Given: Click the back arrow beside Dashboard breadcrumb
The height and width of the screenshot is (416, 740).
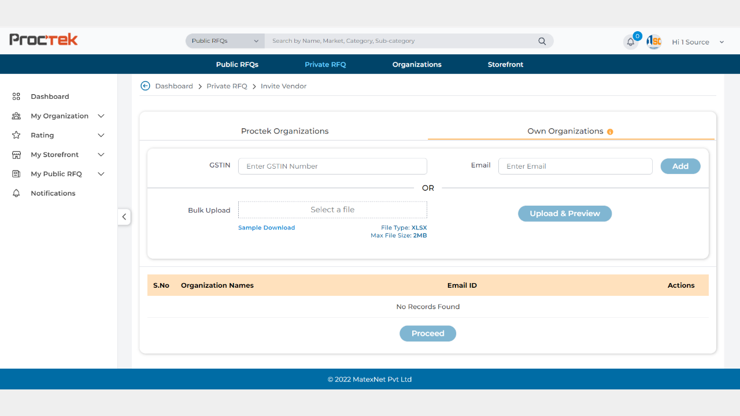Looking at the screenshot, I should coord(145,86).
